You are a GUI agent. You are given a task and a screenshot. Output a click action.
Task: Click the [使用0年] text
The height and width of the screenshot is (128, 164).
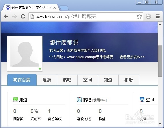click(99, 100)
